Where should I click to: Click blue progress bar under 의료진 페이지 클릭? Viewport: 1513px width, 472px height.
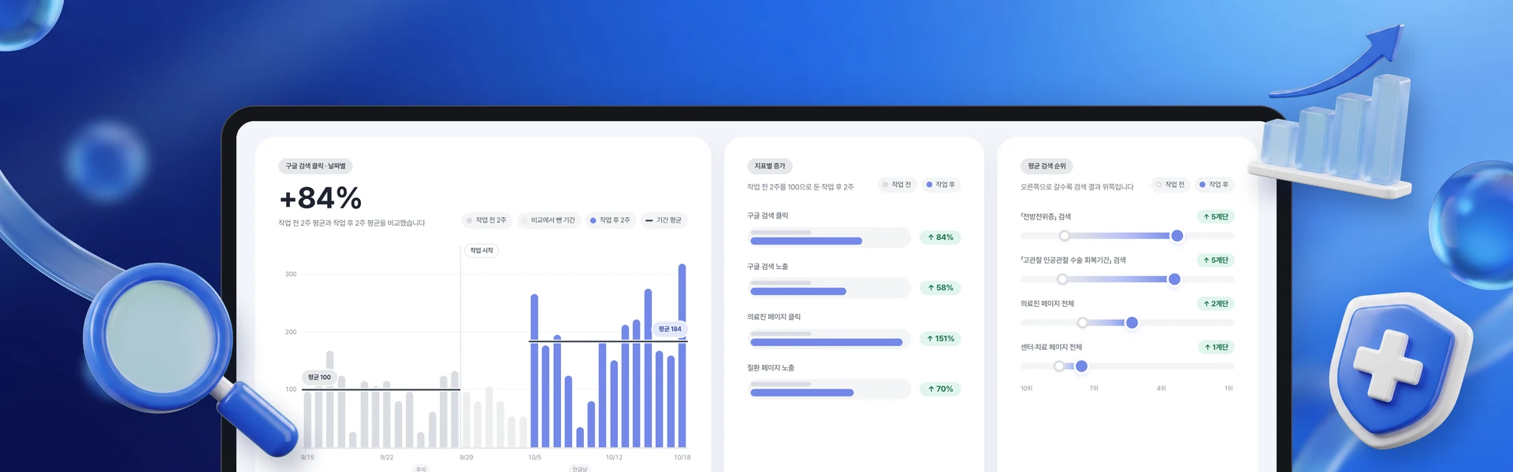pyautogui.click(x=827, y=342)
